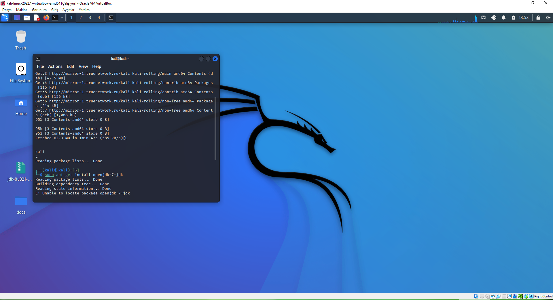Click the VirtualBox CPU execution cap indicator
Screen dimensions: 553x300
[520, 296]
